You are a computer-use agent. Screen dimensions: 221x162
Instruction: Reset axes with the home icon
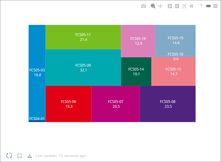point(191,6)
